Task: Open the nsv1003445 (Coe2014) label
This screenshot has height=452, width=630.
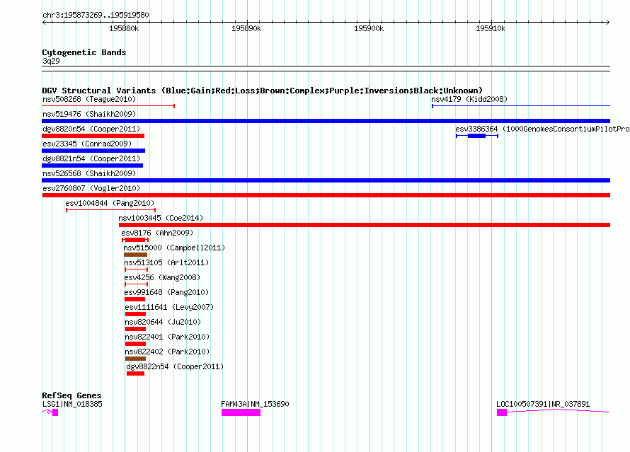Action: (161, 218)
